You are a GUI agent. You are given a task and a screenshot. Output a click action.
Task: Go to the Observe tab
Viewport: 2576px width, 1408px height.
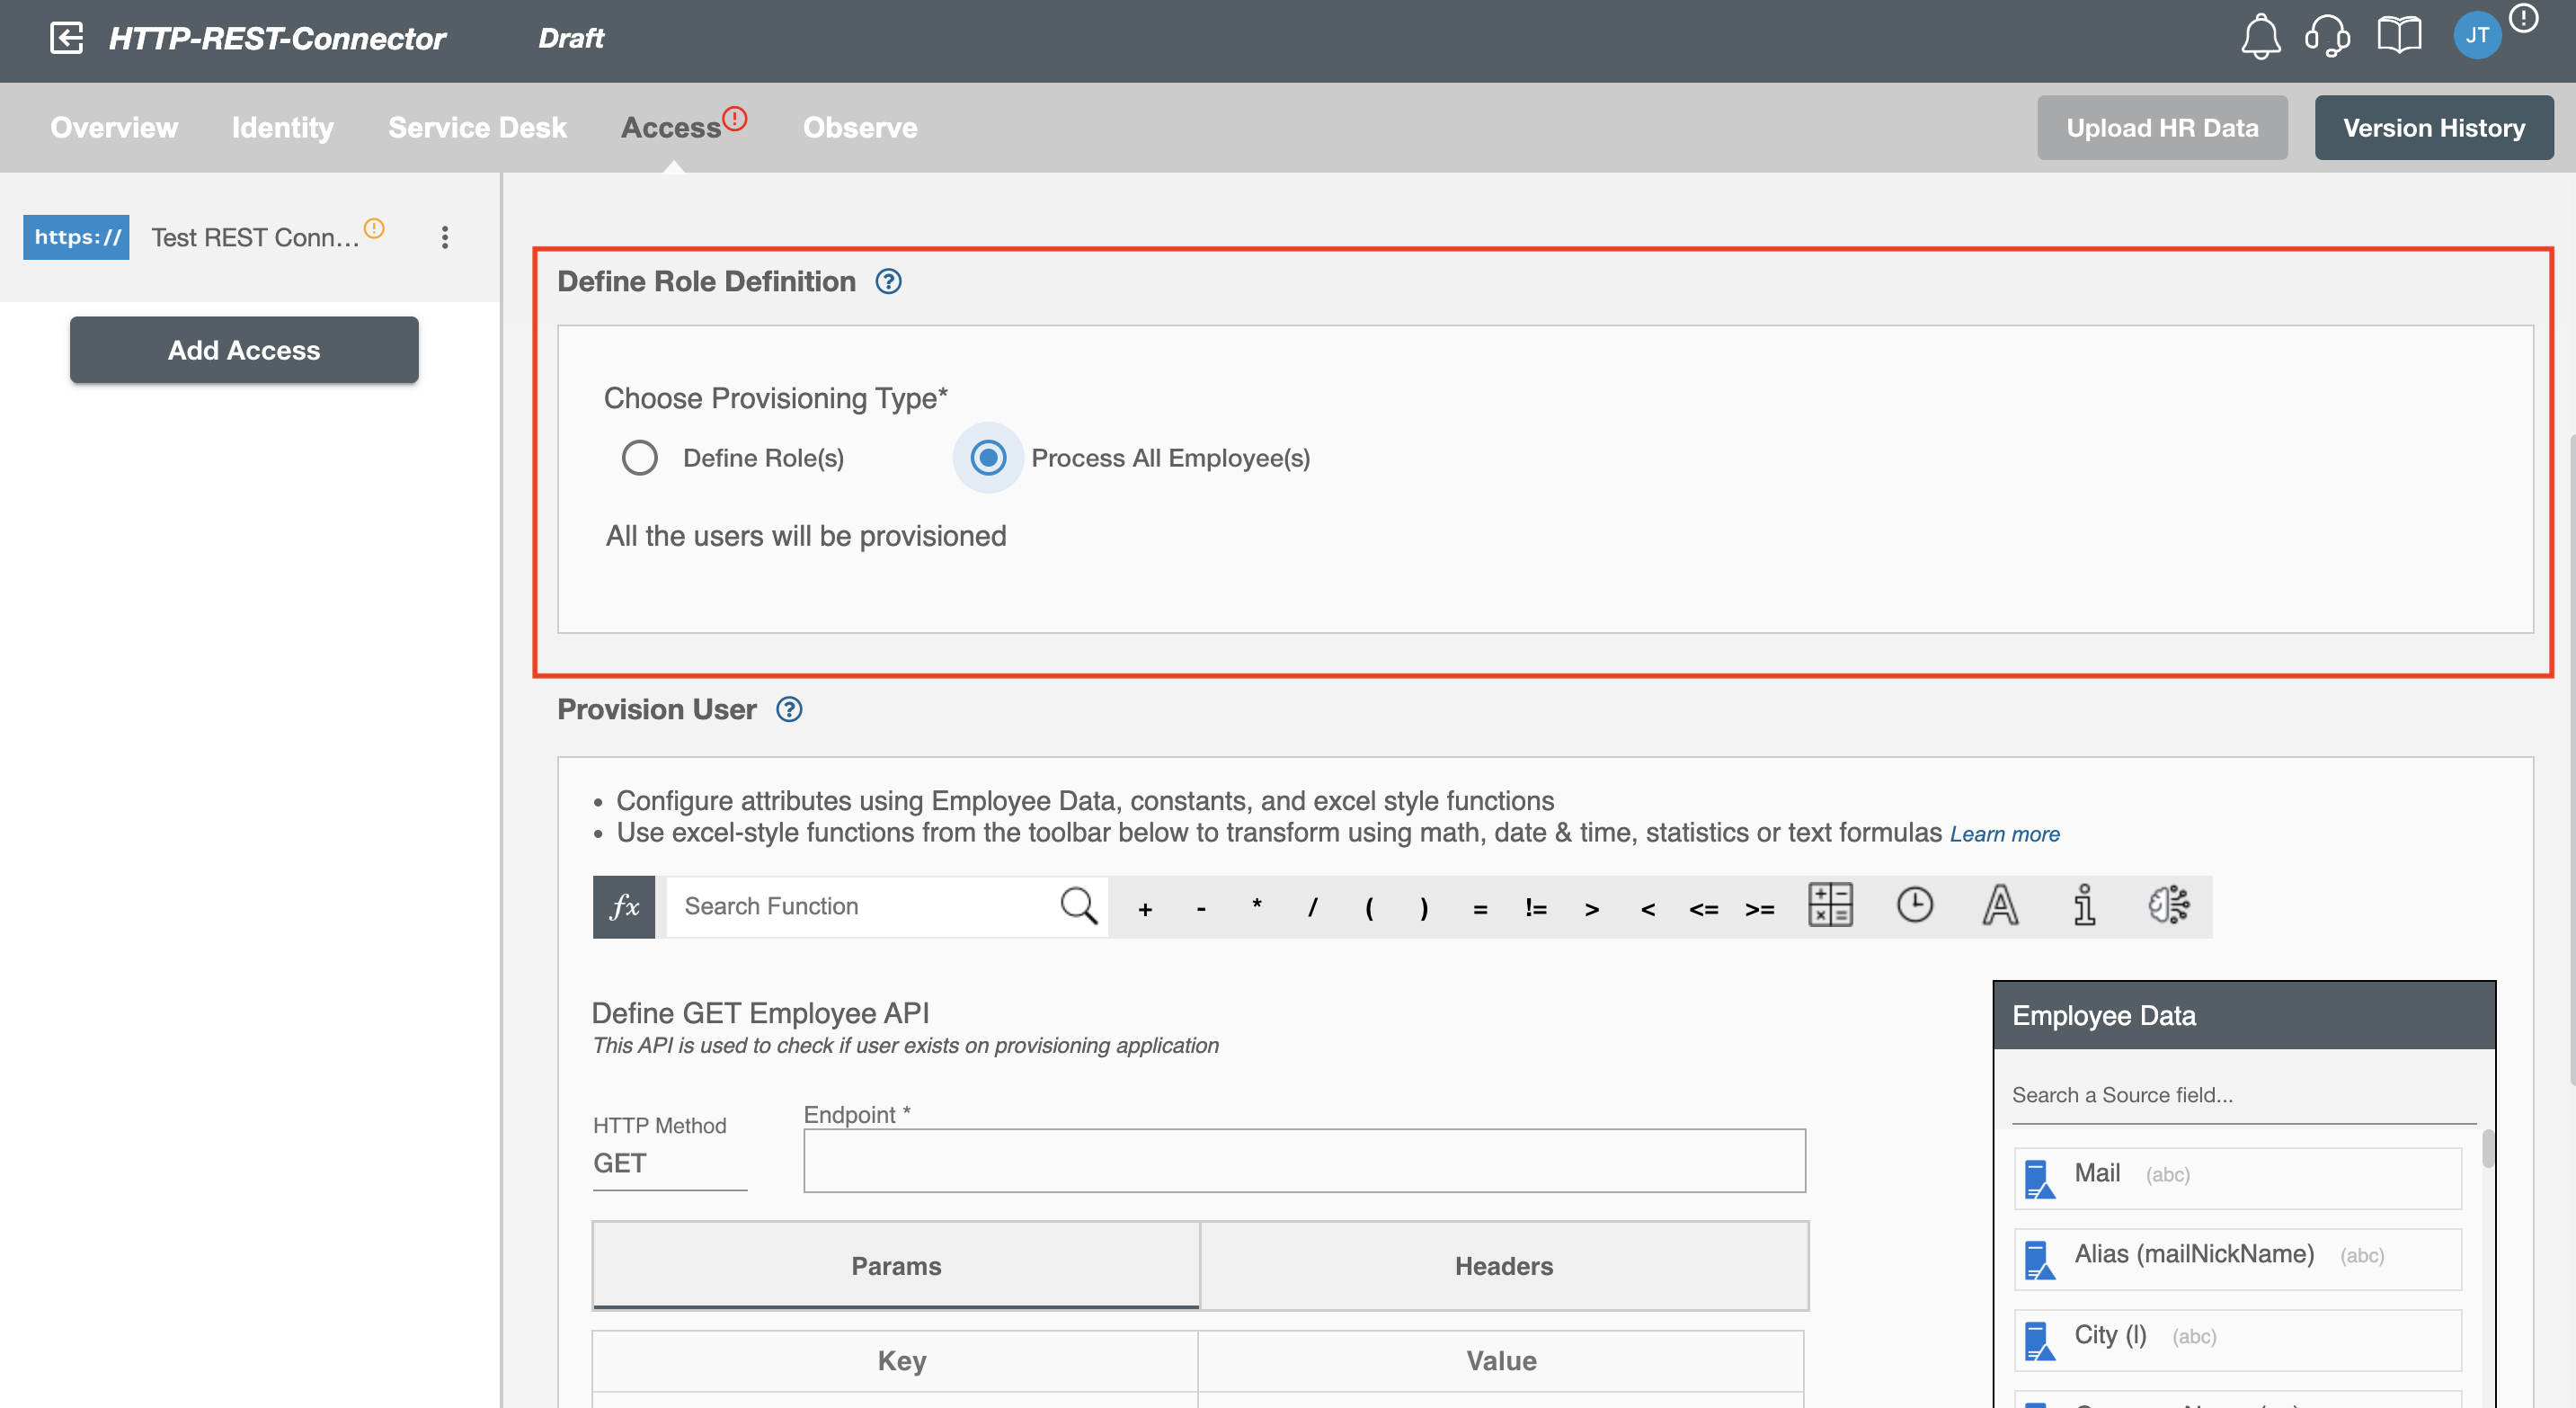point(860,128)
